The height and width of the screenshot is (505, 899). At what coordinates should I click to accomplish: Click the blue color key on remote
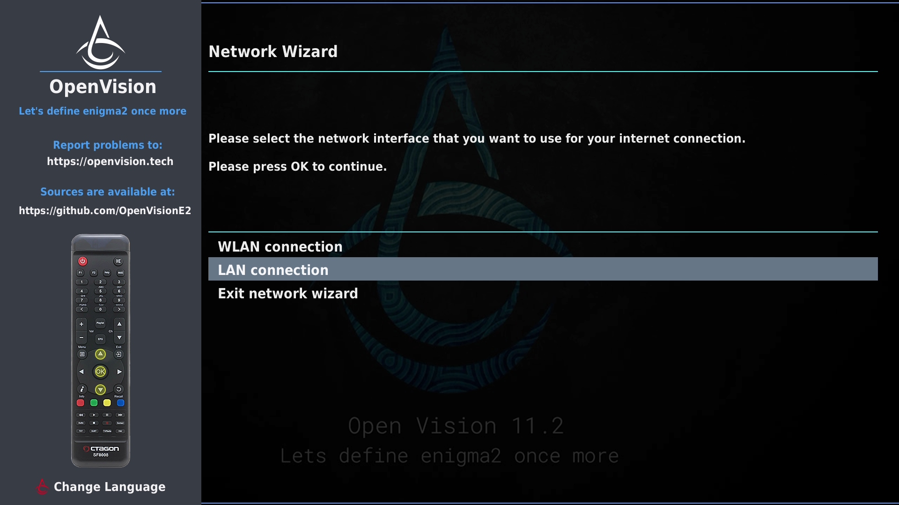click(x=120, y=403)
